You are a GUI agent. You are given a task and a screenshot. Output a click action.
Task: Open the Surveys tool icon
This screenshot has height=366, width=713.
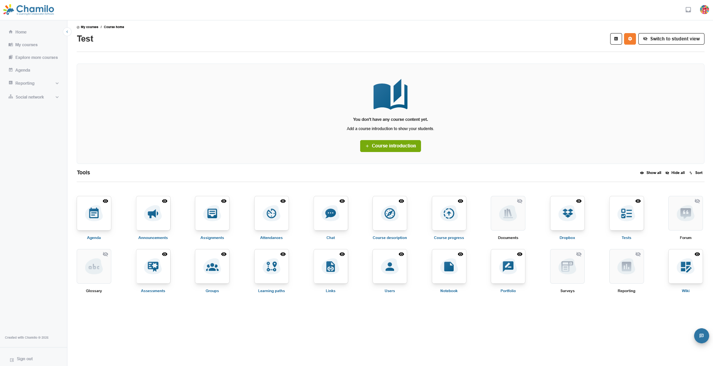click(567, 266)
